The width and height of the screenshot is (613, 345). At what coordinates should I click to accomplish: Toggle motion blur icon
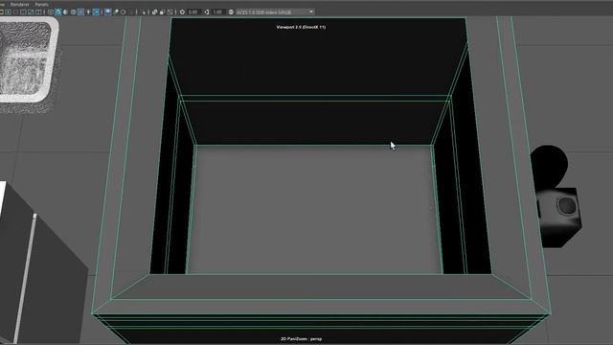coord(116,12)
